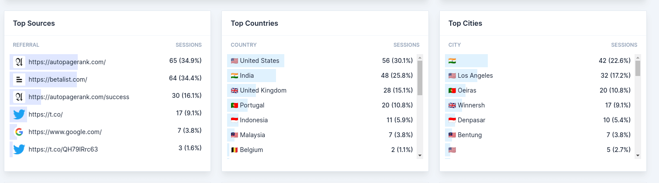Click the Portugal flag next to Portugal
The height and width of the screenshot is (183, 659).
point(235,105)
